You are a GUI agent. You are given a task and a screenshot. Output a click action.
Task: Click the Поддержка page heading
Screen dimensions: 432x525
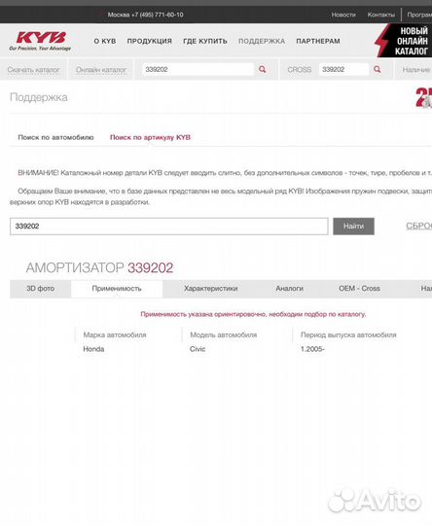click(39, 97)
